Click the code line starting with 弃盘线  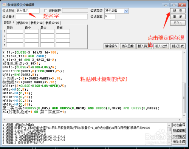(x=32, y=78)
